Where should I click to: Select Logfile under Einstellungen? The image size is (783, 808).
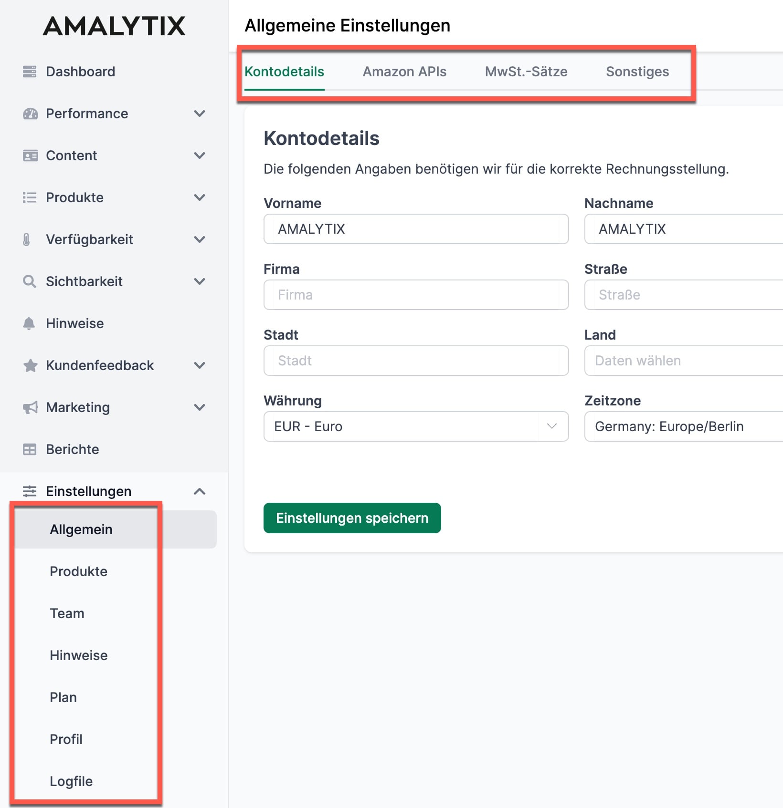point(71,781)
